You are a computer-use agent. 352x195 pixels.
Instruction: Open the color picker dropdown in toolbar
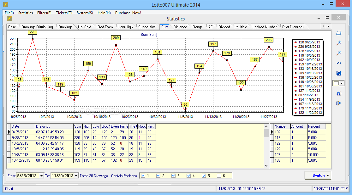coord(342,83)
